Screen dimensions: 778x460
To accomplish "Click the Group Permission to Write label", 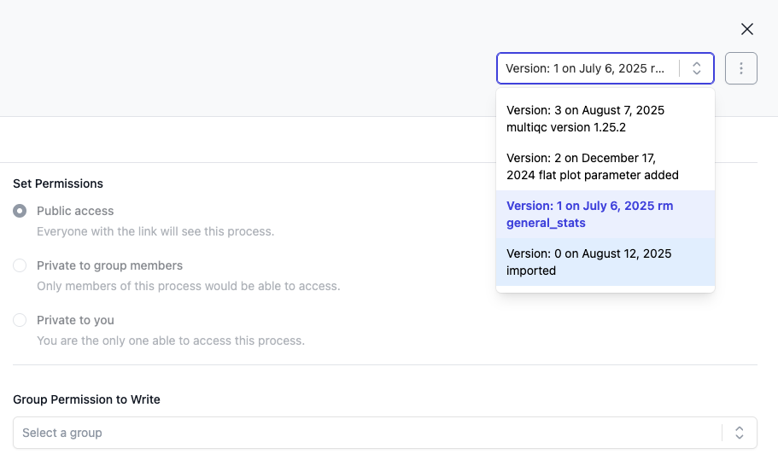I will 86,399.
